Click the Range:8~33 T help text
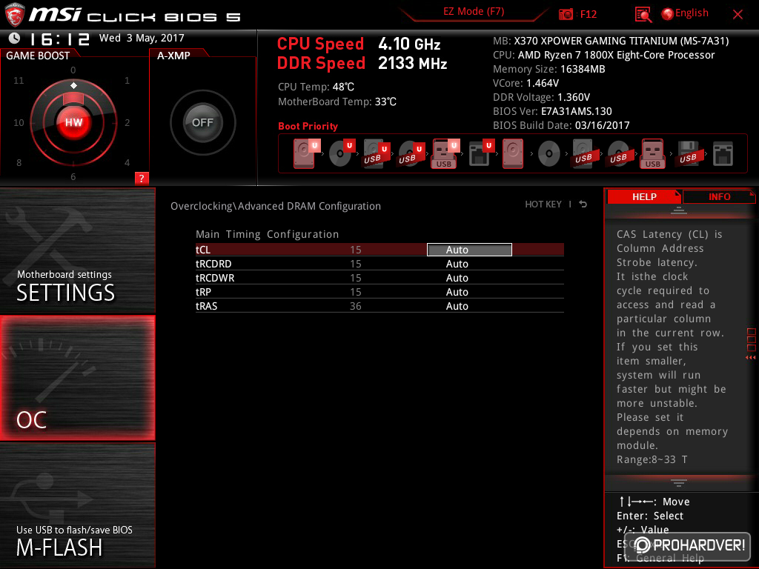The width and height of the screenshot is (759, 569). pyautogui.click(x=652, y=459)
